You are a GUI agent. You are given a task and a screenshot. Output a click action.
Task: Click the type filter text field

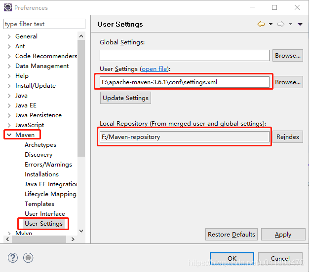click(x=44, y=24)
